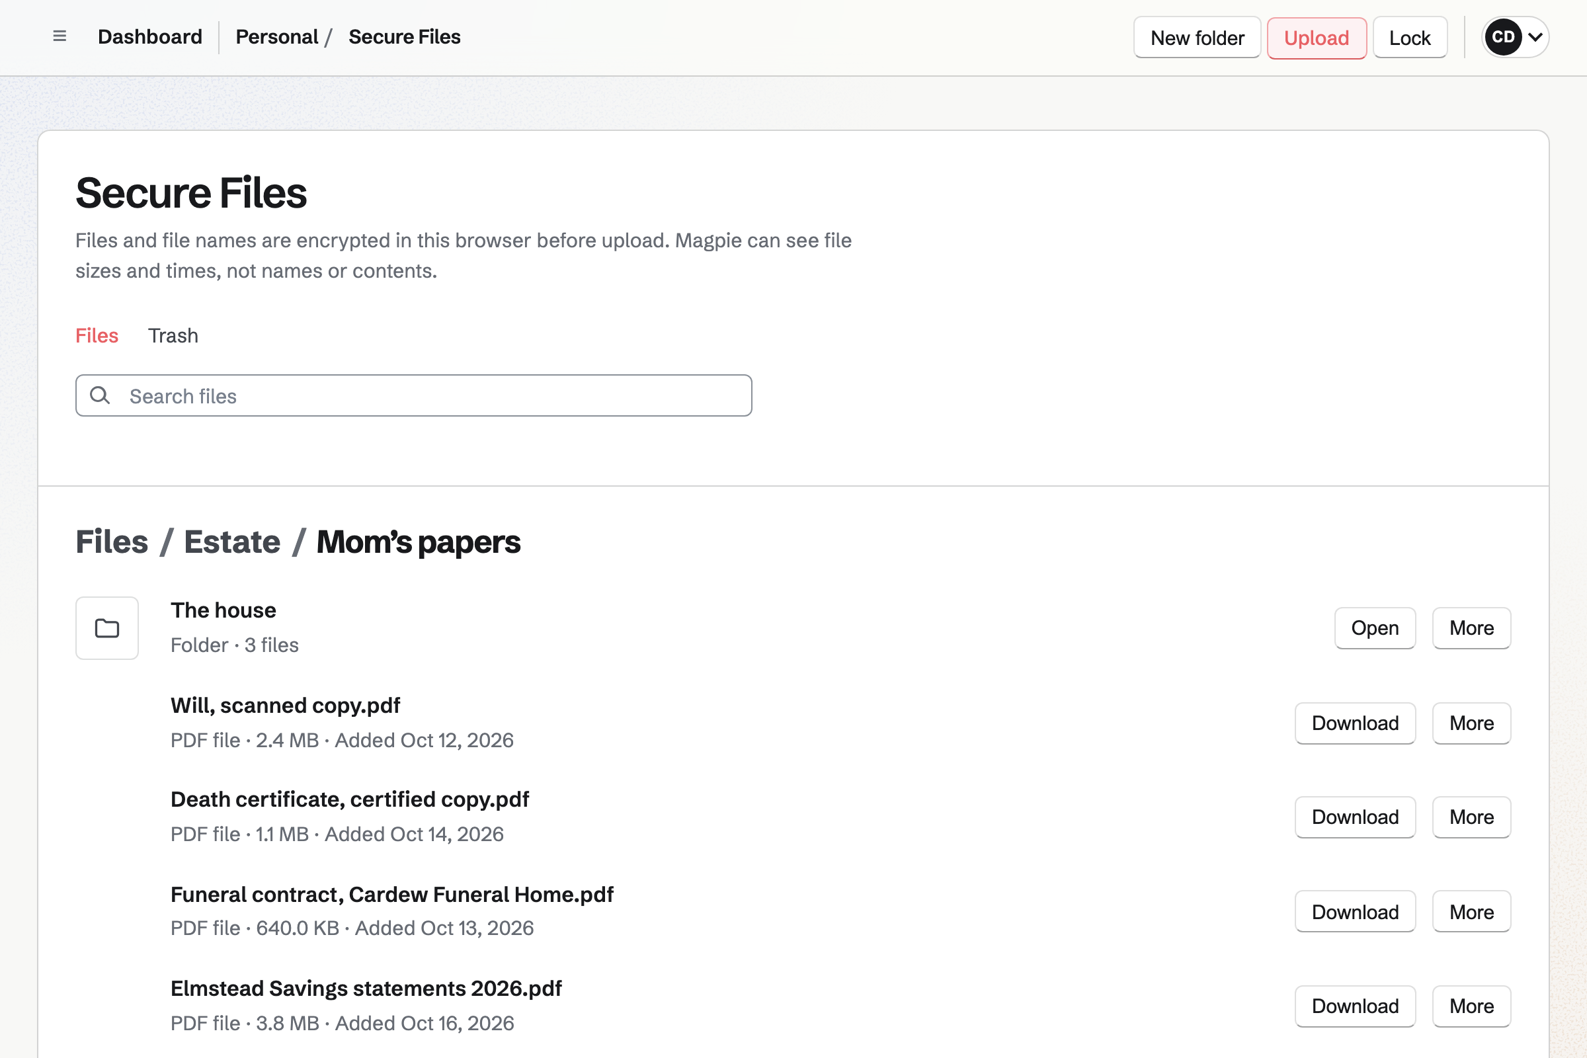1587x1058 pixels.
Task: Click '640.0 KB · Added Oct 13, 2026' details
Action: tap(395, 928)
